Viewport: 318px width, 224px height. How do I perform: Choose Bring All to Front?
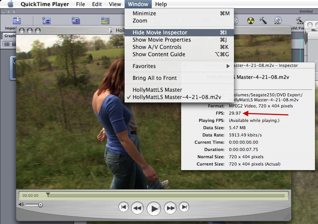[x=179, y=78]
